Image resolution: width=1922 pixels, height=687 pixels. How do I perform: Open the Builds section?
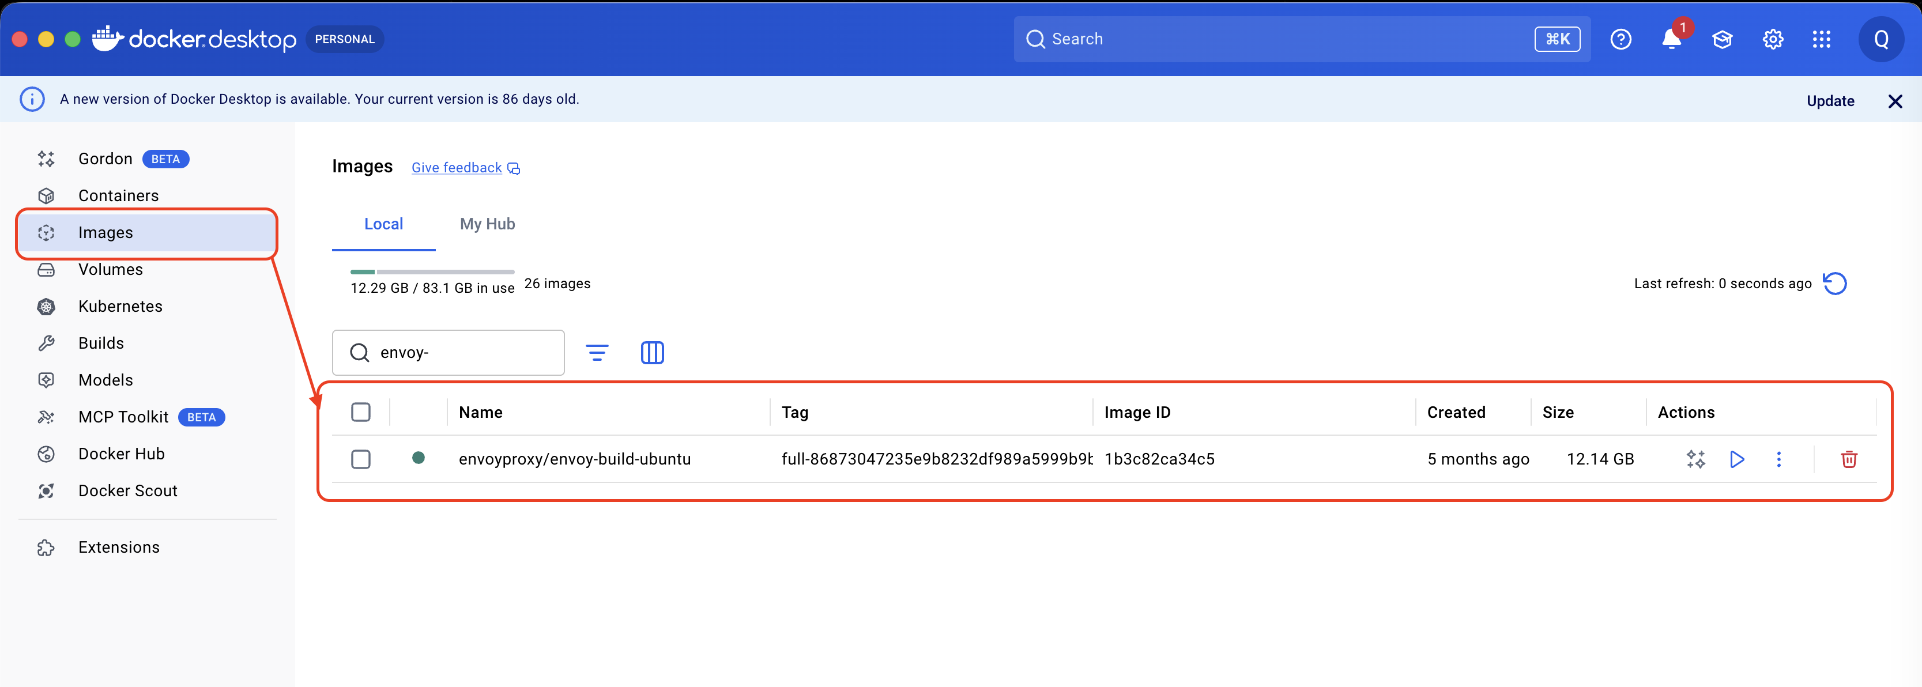(x=148, y=343)
